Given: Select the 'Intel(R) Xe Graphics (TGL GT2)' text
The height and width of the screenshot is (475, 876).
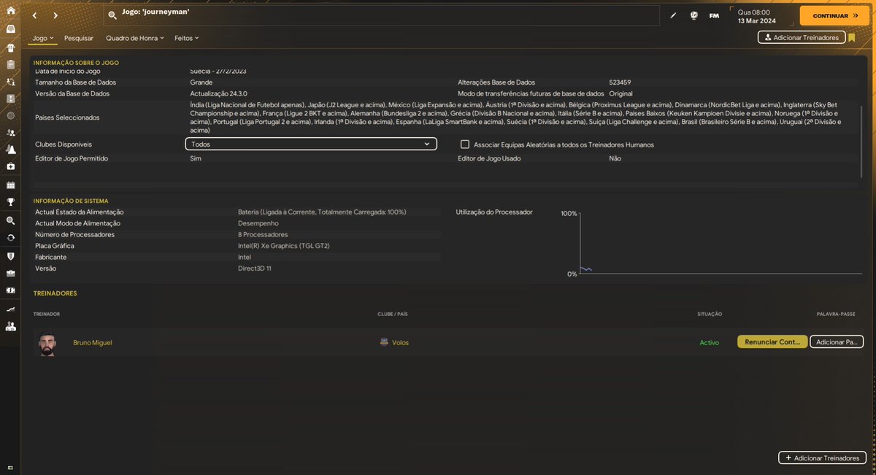Looking at the screenshot, I should (284, 246).
